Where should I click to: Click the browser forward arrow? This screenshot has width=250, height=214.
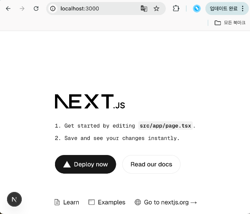[22, 8]
